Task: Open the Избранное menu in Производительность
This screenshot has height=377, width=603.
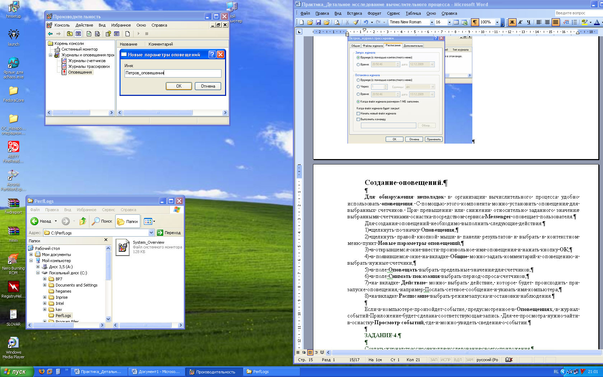Action: [x=121, y=25]
